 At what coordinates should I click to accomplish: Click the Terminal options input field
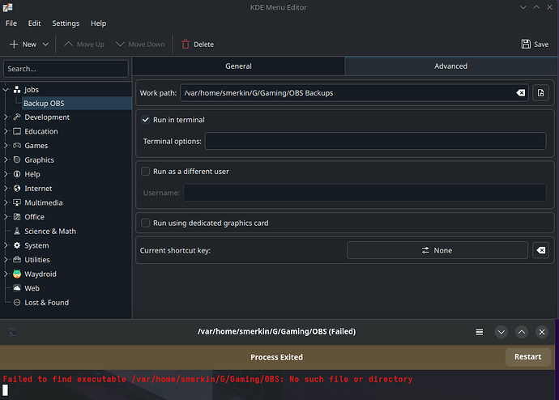pos(375,142)
